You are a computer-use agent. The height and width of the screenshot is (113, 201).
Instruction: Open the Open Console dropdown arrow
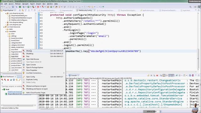(x=187, y=75)
